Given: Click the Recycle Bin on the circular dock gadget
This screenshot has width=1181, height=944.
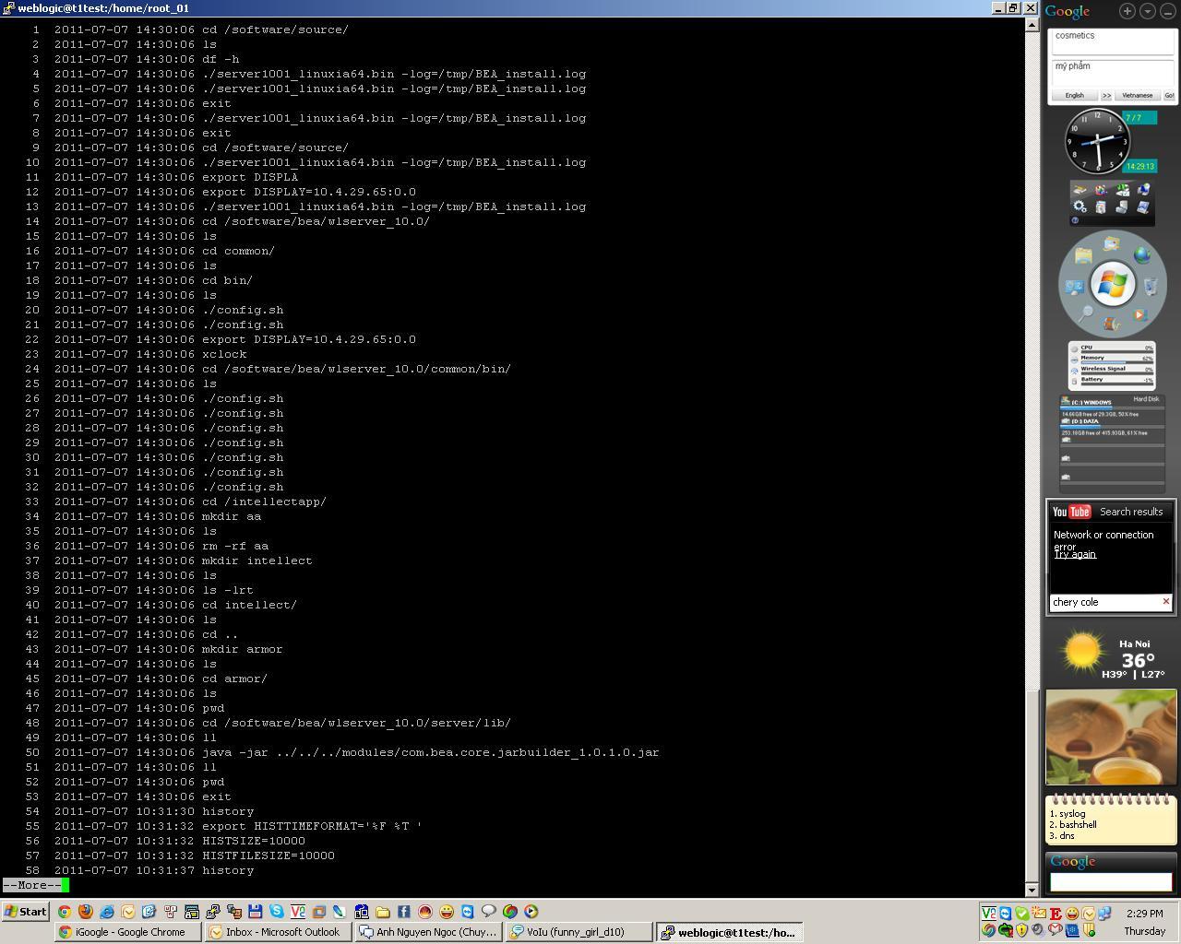Looking at the screenshot, I should point(1151,286).
